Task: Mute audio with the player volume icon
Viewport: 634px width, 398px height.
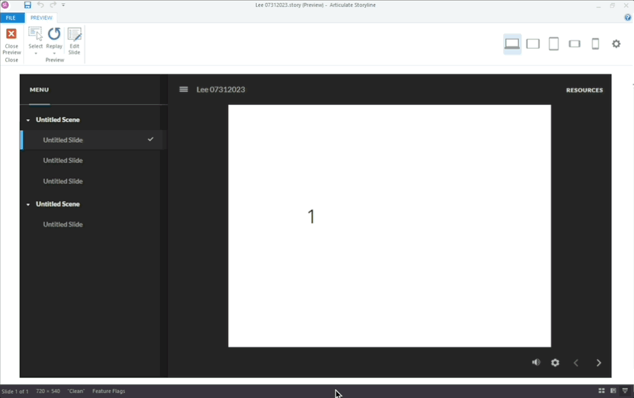Action: [536, 362]
